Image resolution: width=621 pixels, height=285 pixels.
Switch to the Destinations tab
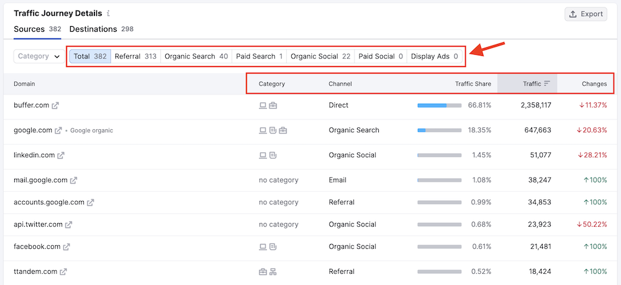tap(101, 29)
